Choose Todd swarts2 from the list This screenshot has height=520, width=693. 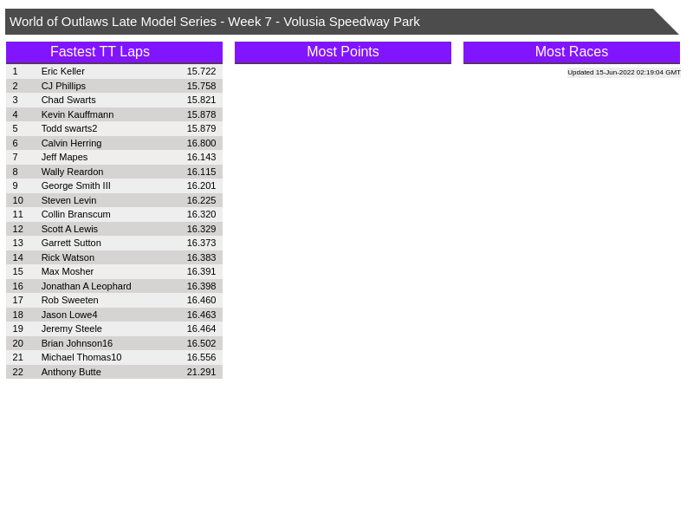pos(69,128)
